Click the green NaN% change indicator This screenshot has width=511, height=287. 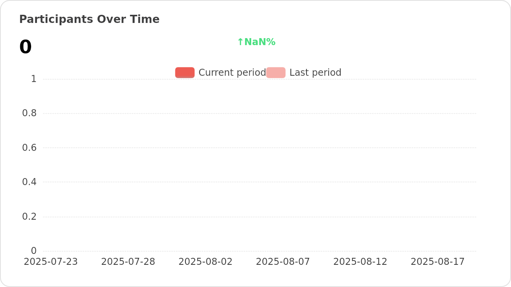pyautogui.click(x=256, y=42)
